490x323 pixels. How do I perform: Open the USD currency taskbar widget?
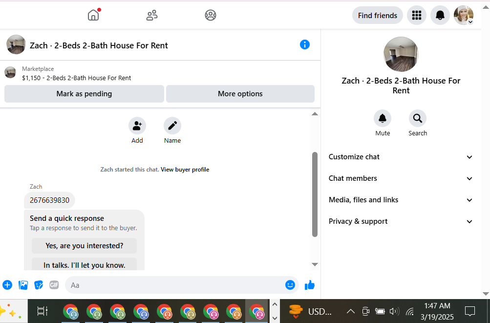(x=309, y=311)
